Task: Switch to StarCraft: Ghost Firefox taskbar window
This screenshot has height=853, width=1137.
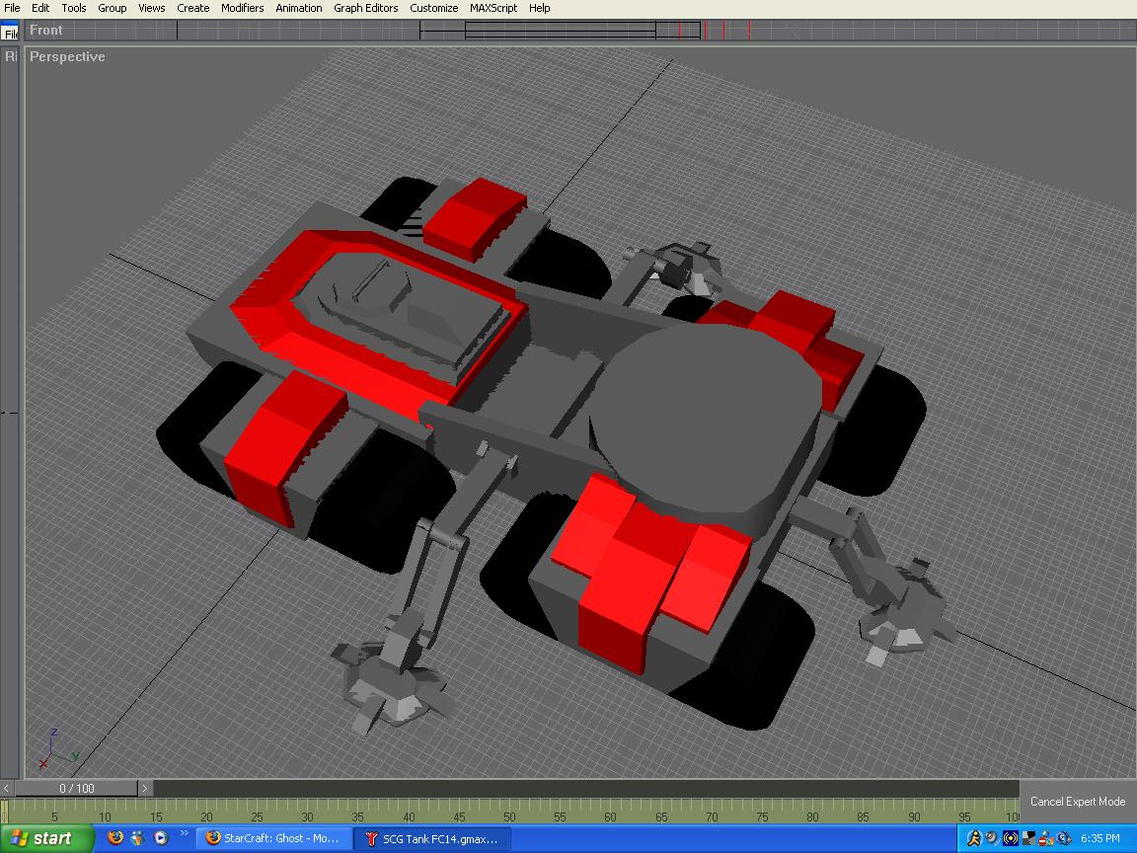Action: tap(274, 838)
